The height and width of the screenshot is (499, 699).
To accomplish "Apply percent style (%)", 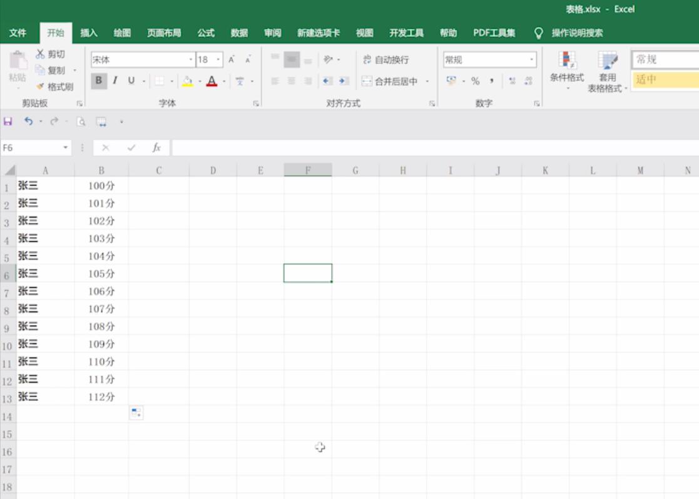I will 475,81.
